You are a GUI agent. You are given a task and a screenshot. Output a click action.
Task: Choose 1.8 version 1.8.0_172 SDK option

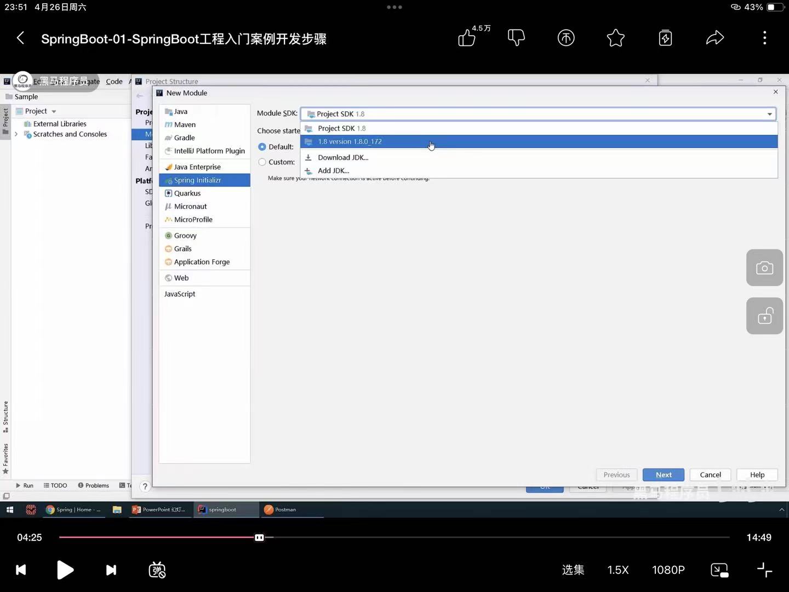point(539,141)
